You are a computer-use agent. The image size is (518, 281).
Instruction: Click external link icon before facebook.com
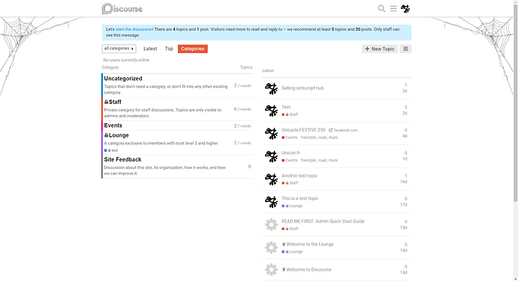(330, 130)
